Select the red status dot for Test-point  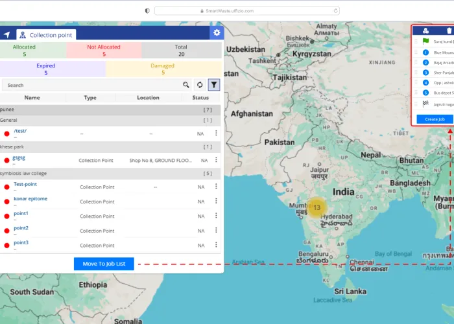(7, 187)
